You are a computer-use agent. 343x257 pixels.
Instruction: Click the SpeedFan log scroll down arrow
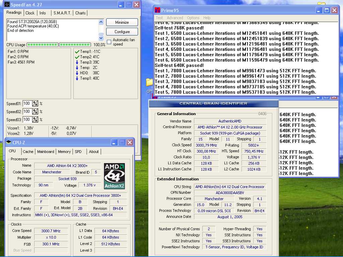click(101, 38)
